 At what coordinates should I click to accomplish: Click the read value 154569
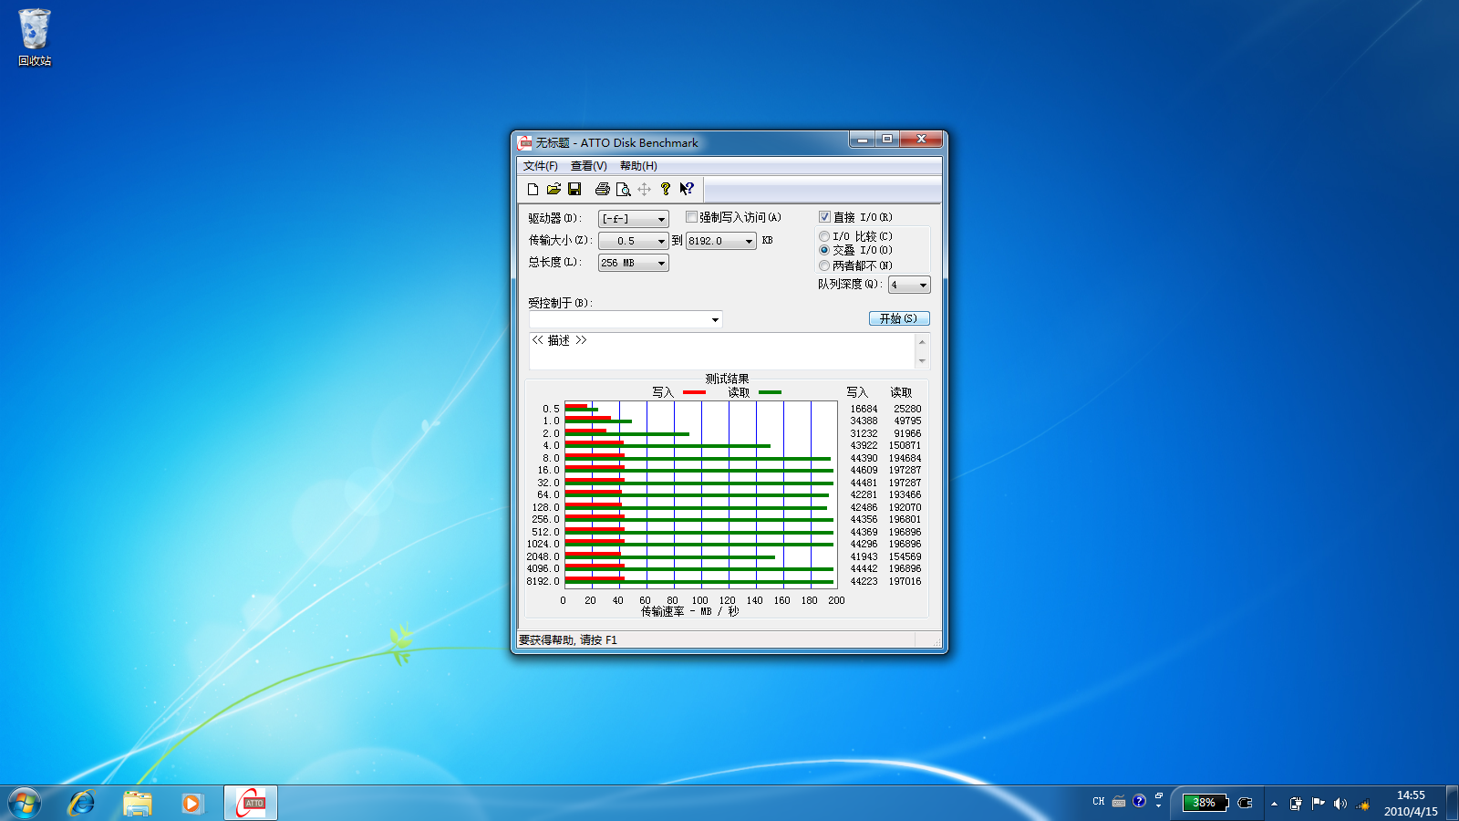click(x=905, y=556)
